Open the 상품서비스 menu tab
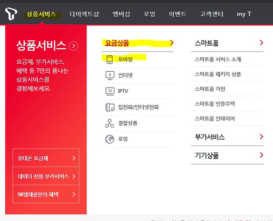This screenshot has height=221, width=273. (41, 14)
